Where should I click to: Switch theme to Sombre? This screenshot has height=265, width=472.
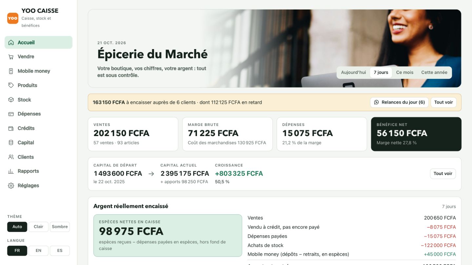coord(60,227)
